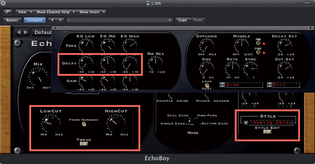Click the Size knob
Image resolution: width=315 pixels, height=164 pixels.
tap(207, 68)
